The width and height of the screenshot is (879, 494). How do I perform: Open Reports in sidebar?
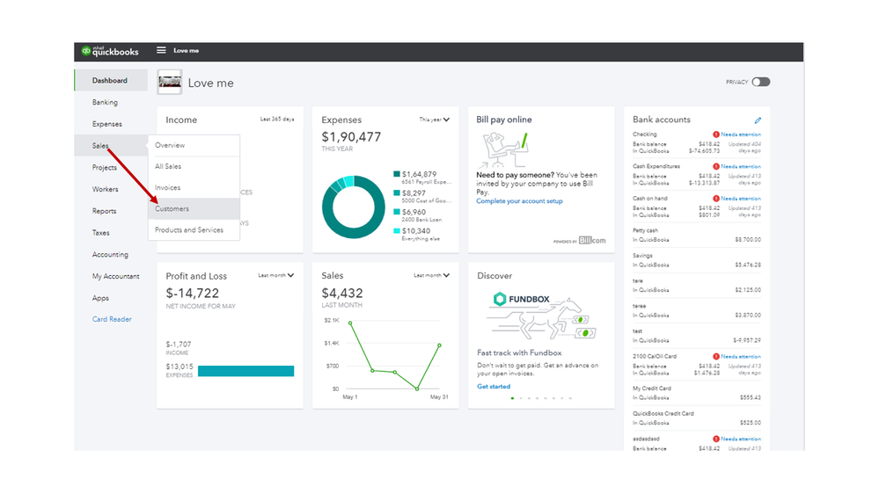[105, 211]
